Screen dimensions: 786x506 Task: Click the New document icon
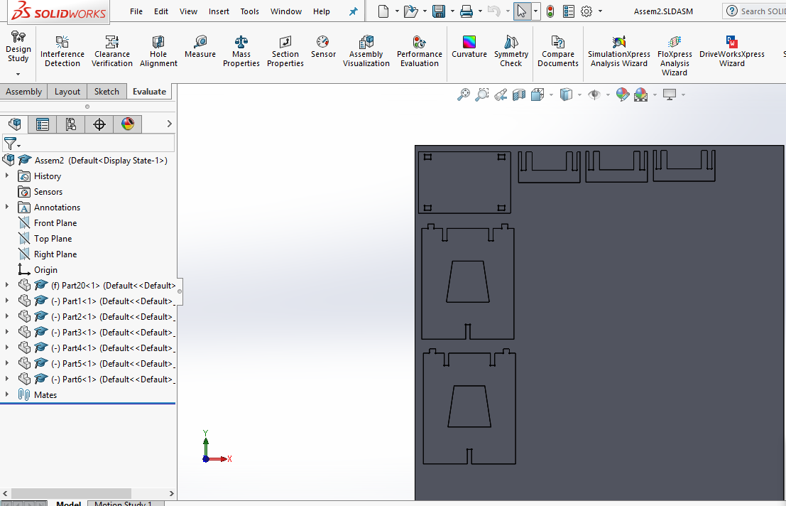click(x=383, y=11)
